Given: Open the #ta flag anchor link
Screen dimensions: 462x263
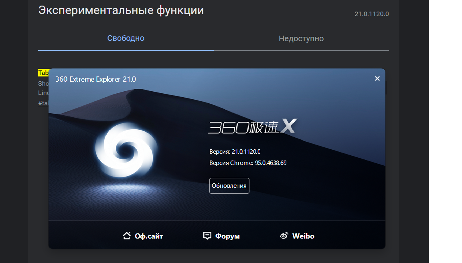Looking at the screenshot, I should click(x=43, y=103).
